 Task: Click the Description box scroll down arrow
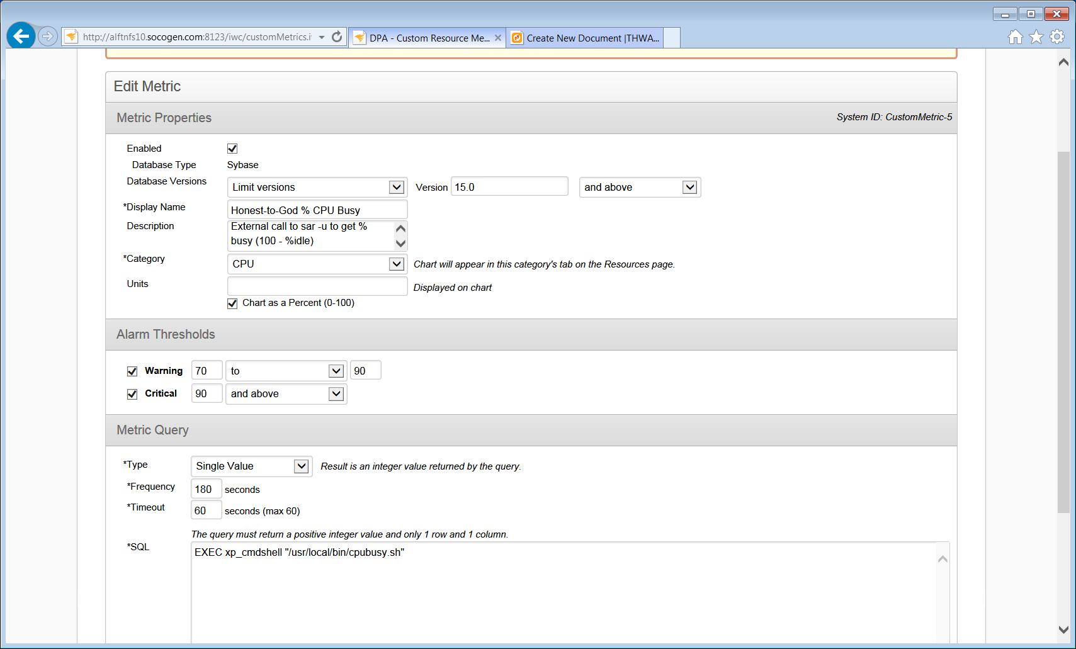coord(400,244)
